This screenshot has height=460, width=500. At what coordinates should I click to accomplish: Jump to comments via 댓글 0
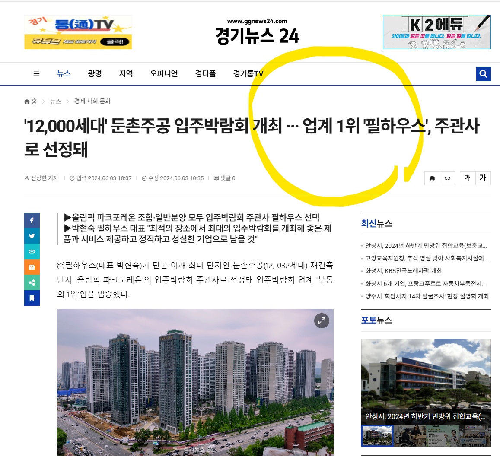[x=224, y=178]
